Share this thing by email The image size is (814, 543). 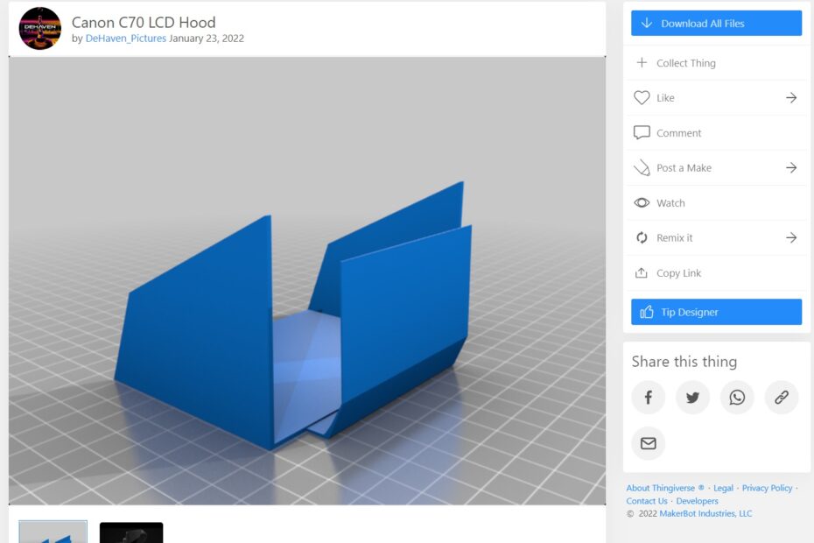(x=648, y=443)
